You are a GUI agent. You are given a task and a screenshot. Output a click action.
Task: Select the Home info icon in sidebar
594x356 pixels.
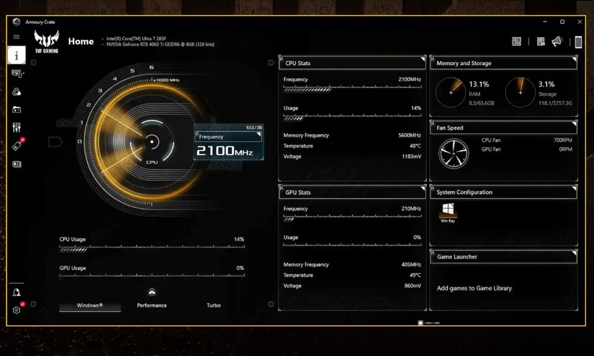tap(17, 55)
